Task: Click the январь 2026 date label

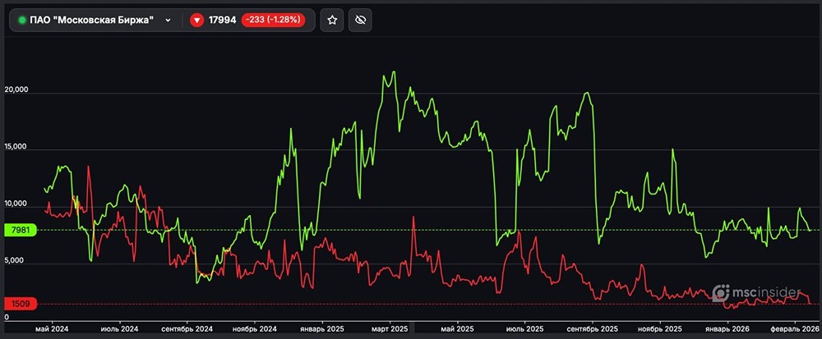Action: [727, 329]
